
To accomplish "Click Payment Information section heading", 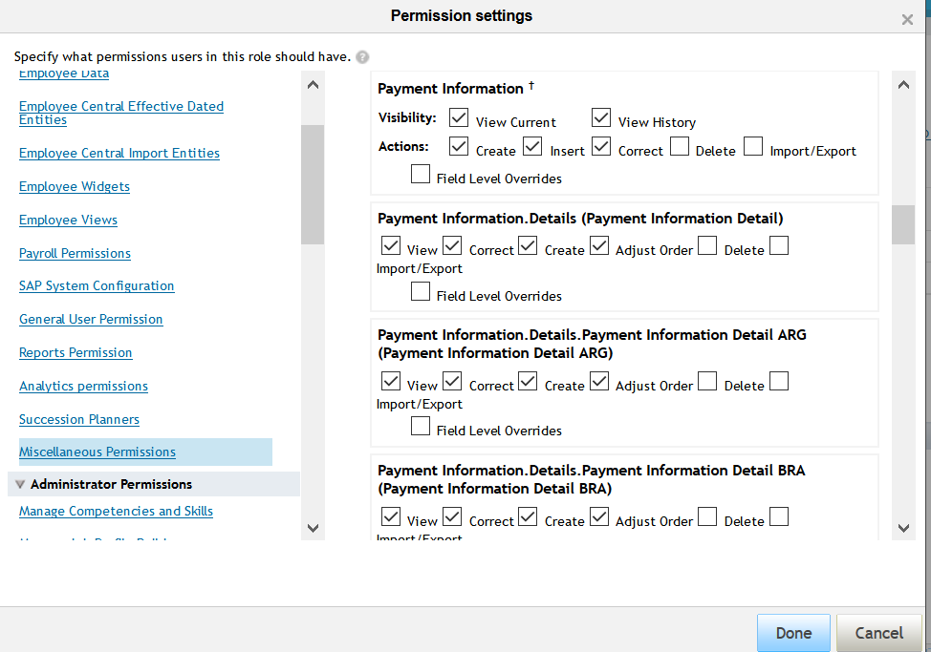I will 450,89.
